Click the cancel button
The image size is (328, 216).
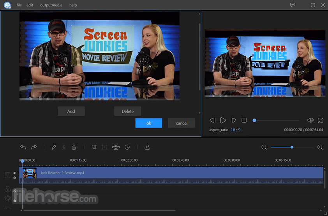[x=182, y=123]
